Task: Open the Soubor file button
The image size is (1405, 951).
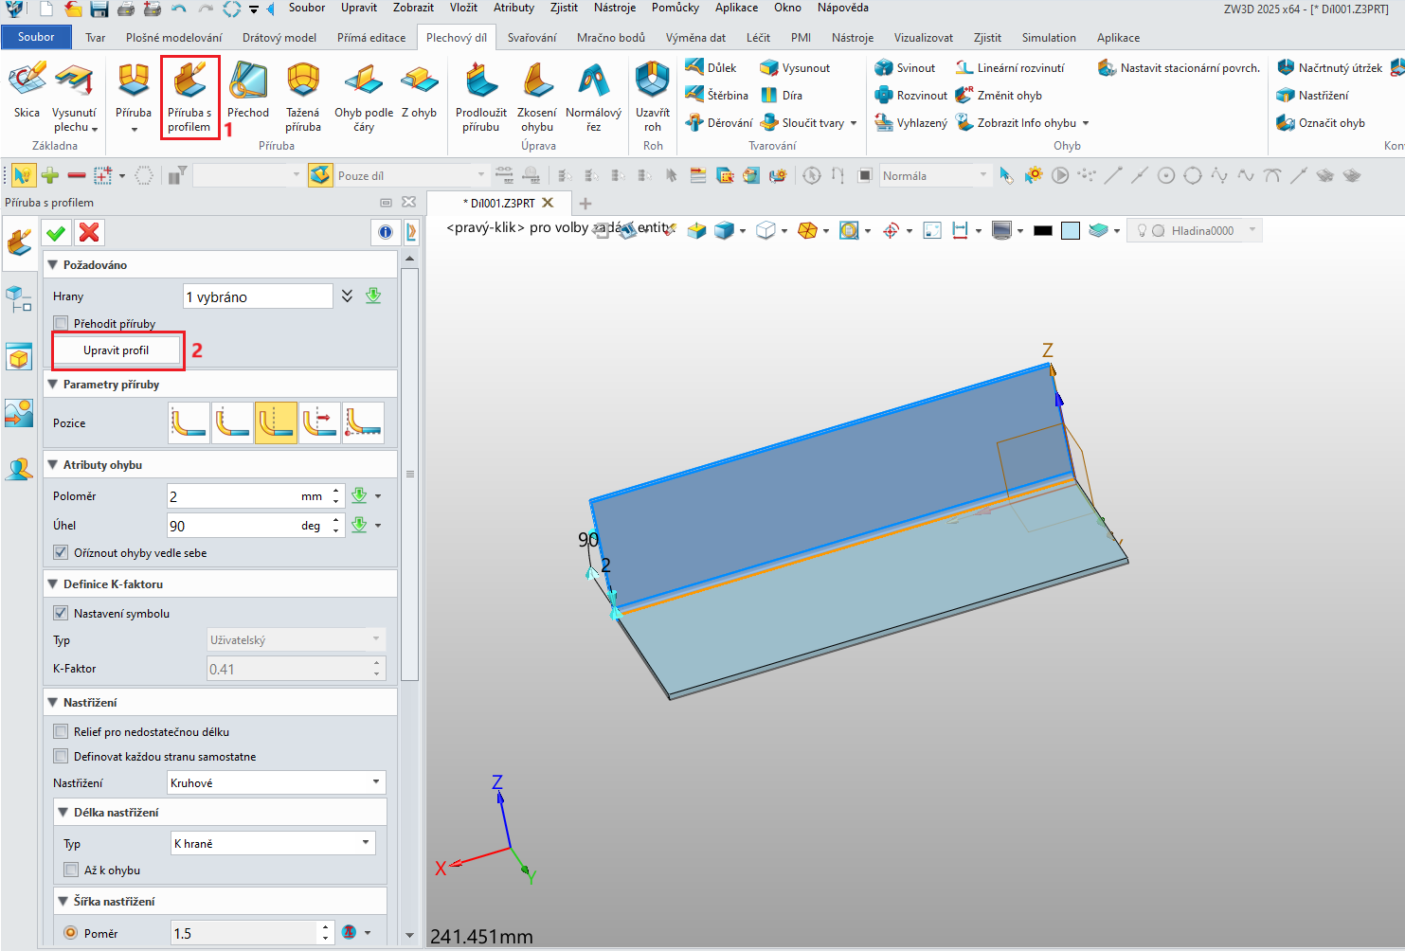Action: tap(36, 37)
